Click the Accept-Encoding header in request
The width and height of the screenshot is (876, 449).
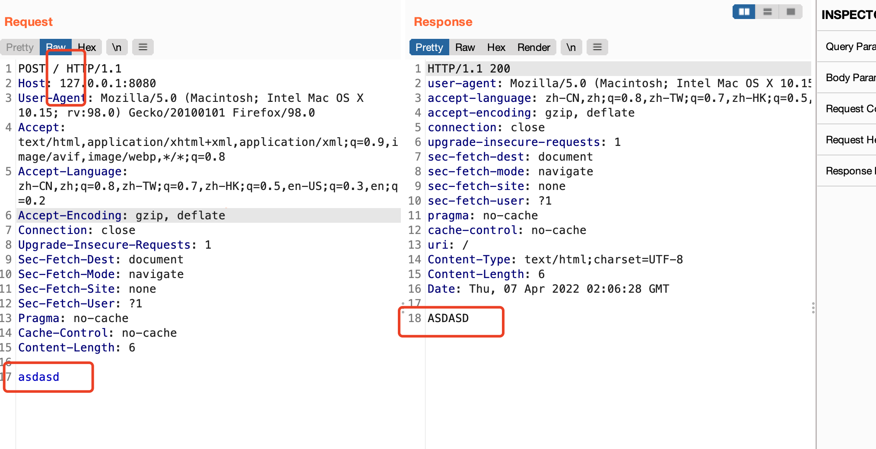[121, 215]
